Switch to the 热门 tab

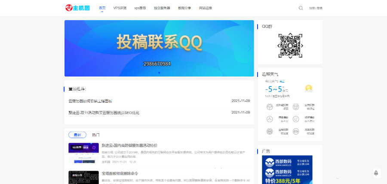point(95,135)
